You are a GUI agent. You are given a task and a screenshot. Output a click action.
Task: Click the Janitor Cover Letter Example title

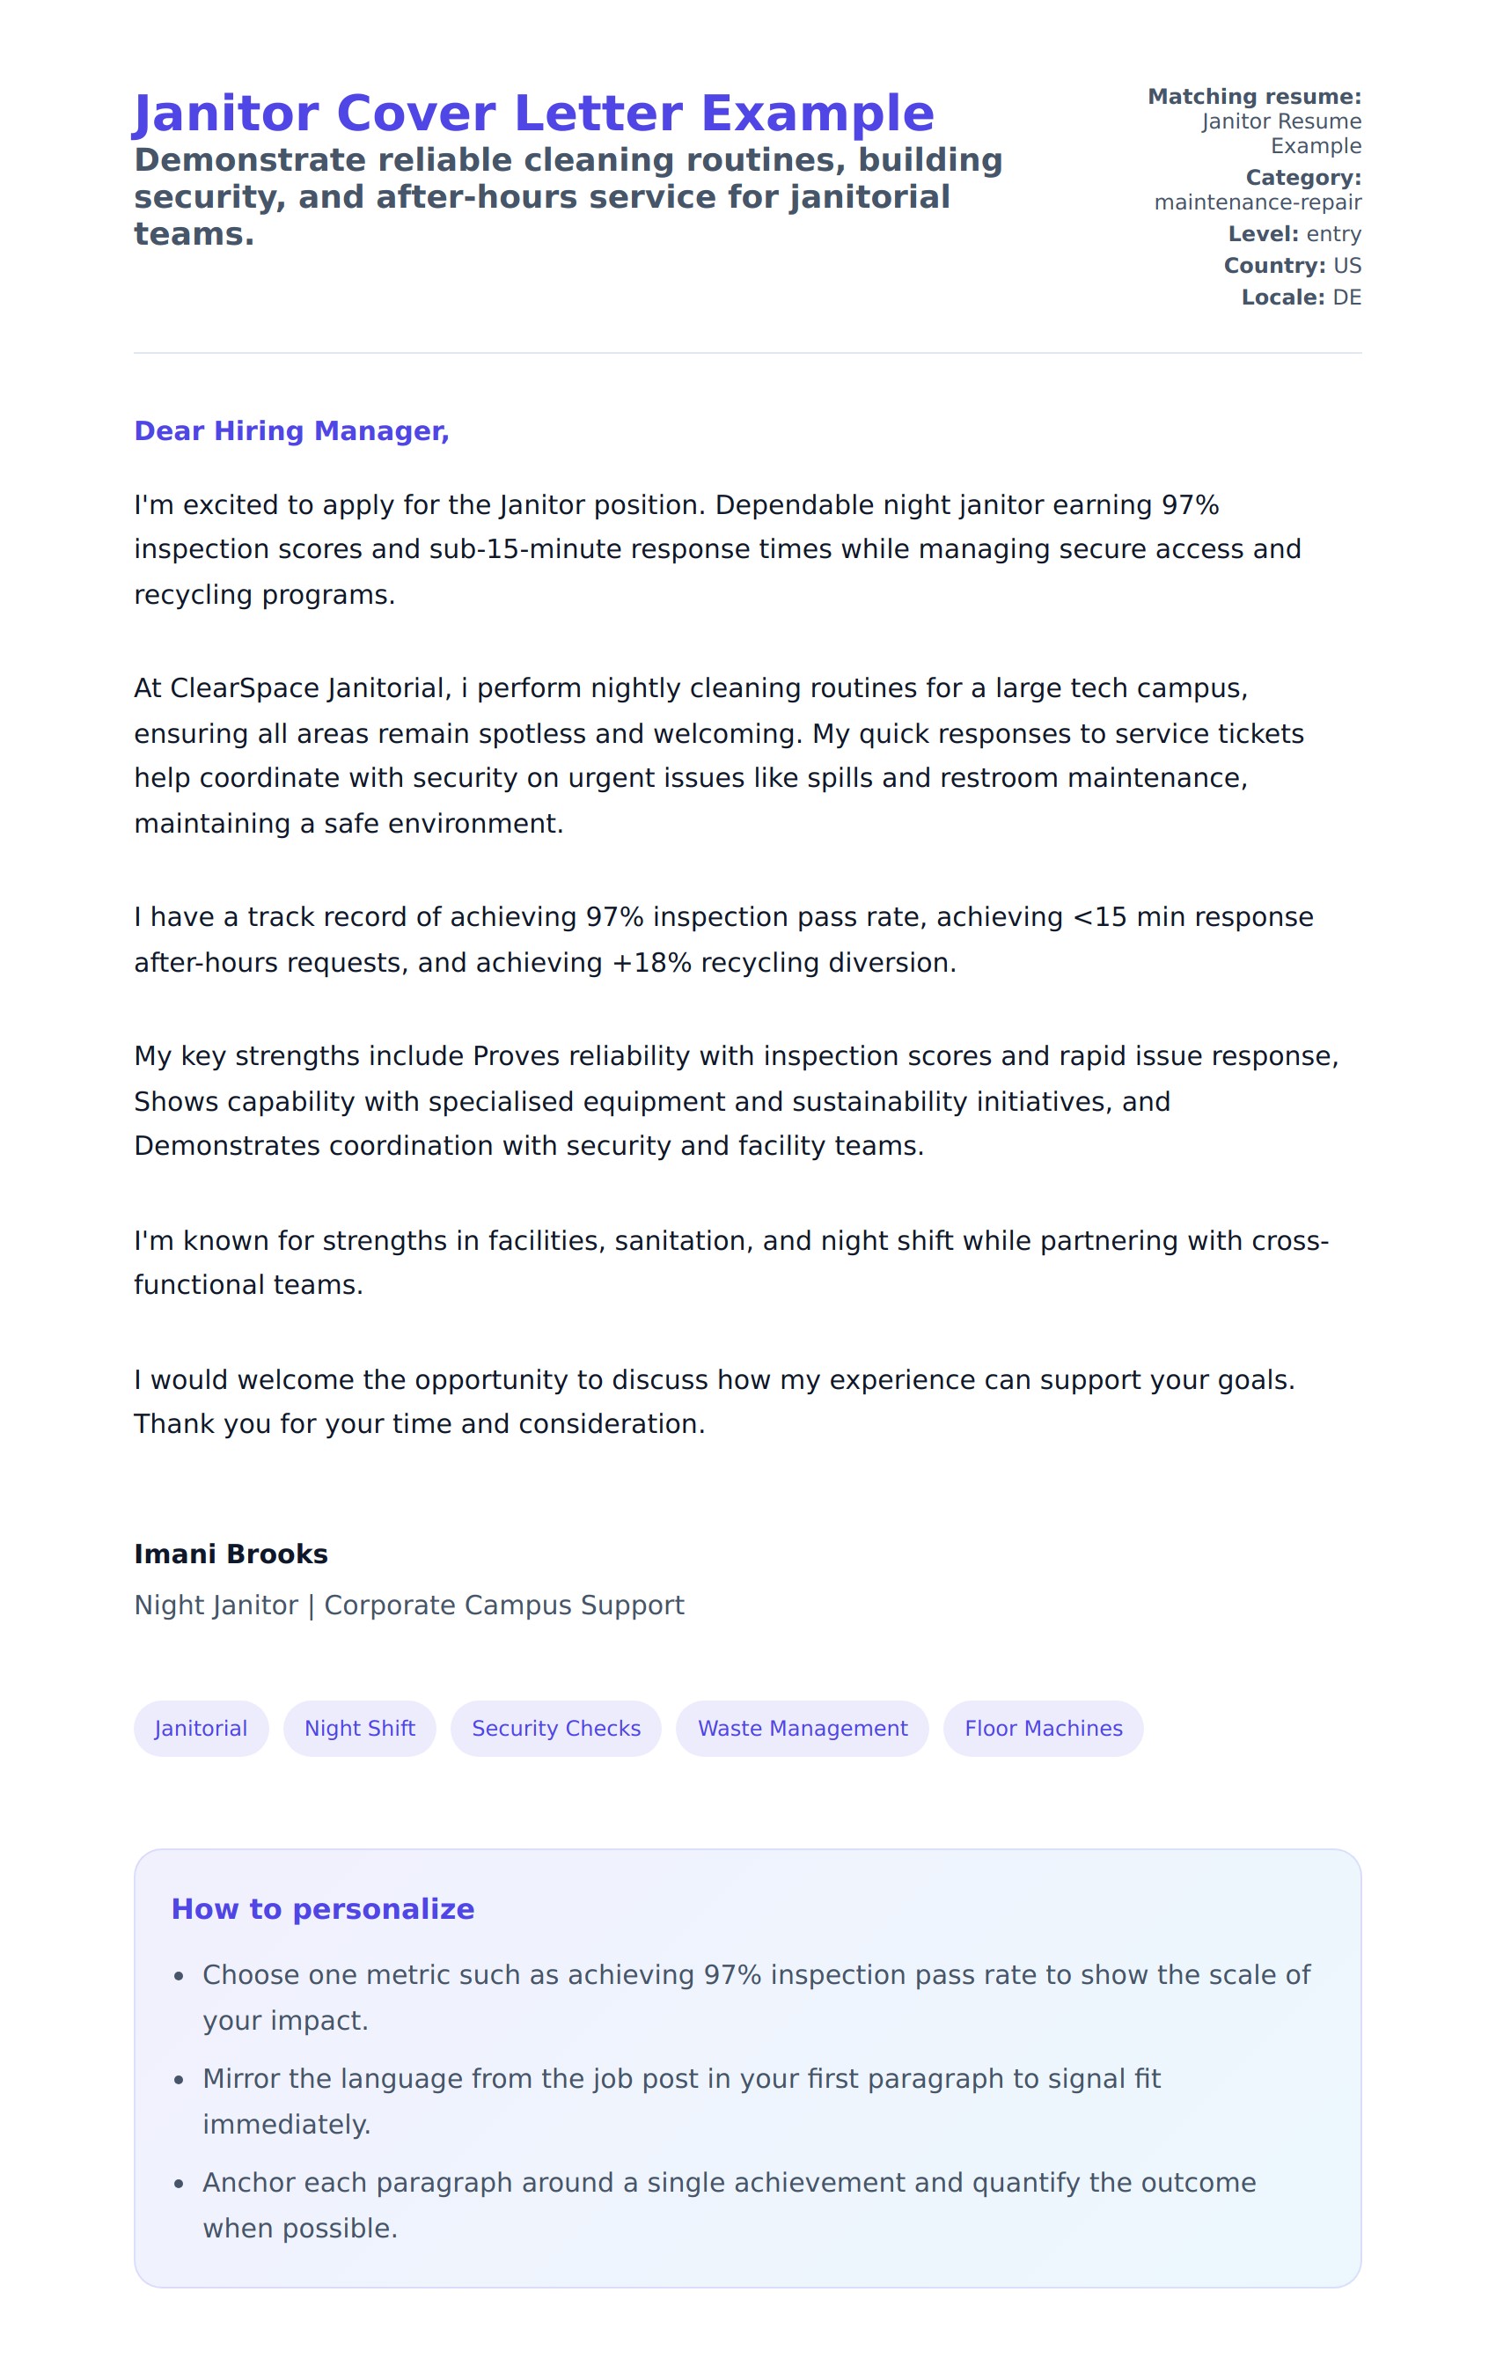pyautogui.click(x=533, y=114)
